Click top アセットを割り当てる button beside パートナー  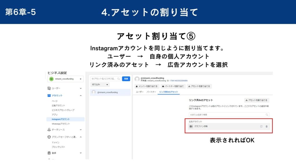pos(199,86)
